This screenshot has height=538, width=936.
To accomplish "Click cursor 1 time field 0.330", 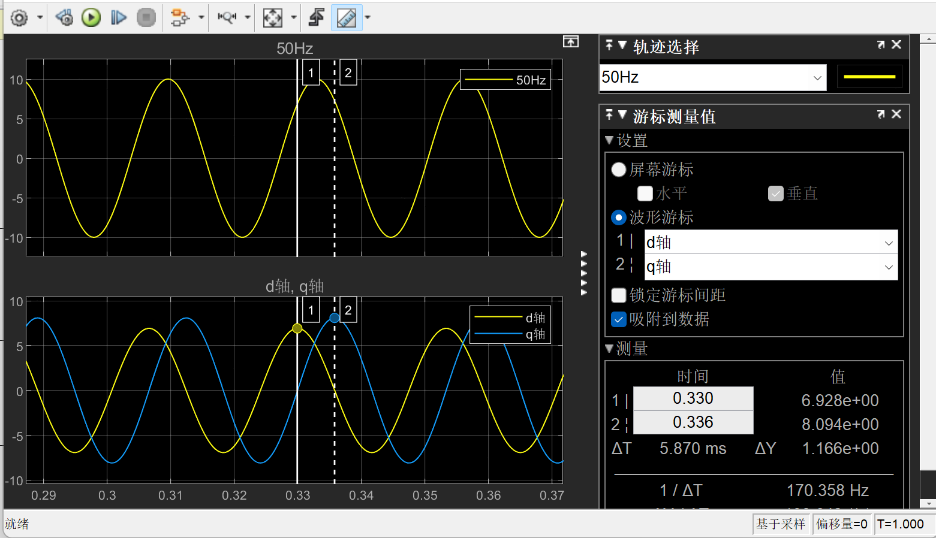I will click(693, 398).
